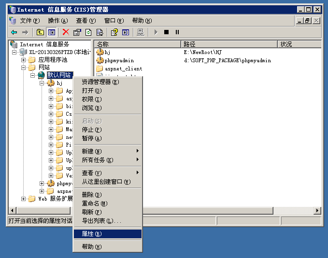
Task: Open the 新建(N) submenu
Action: click(x=108, y=151)
